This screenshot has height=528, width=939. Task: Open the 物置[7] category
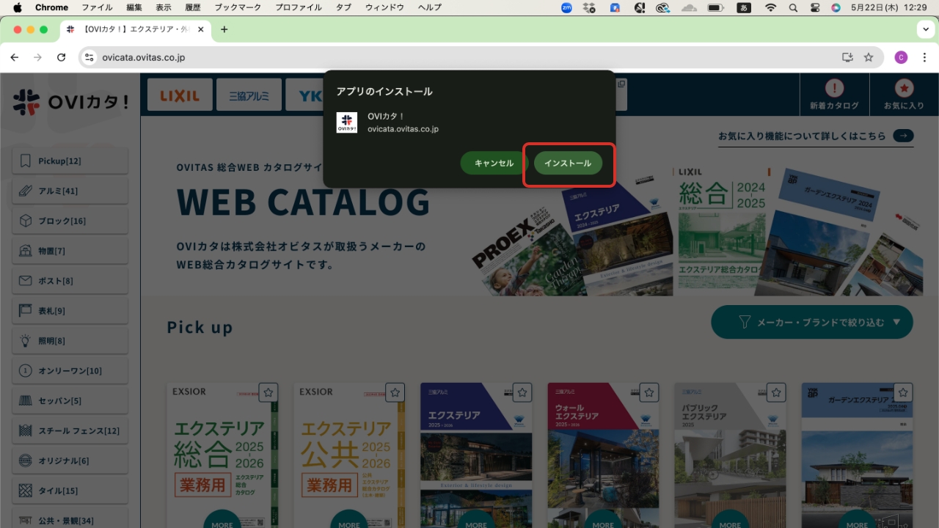pos(70,251)
